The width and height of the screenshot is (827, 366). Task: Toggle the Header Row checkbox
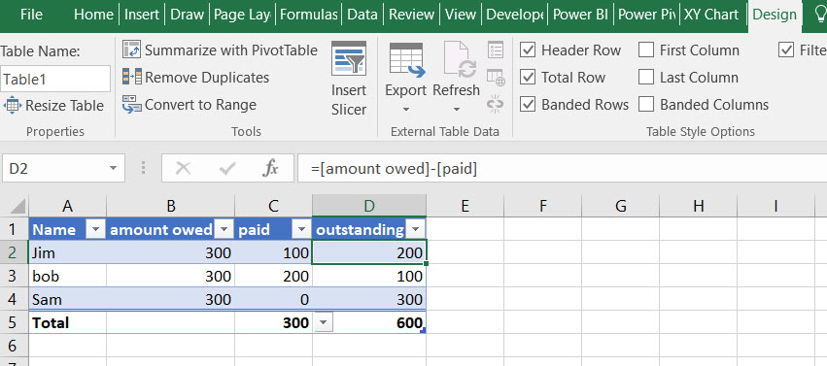(528, 50)
